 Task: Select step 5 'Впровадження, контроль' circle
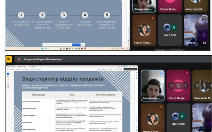coord(107,15)
